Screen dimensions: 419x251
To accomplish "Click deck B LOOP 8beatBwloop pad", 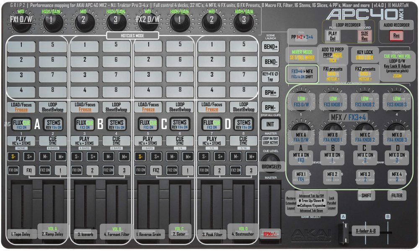I will tap(116, 107).
